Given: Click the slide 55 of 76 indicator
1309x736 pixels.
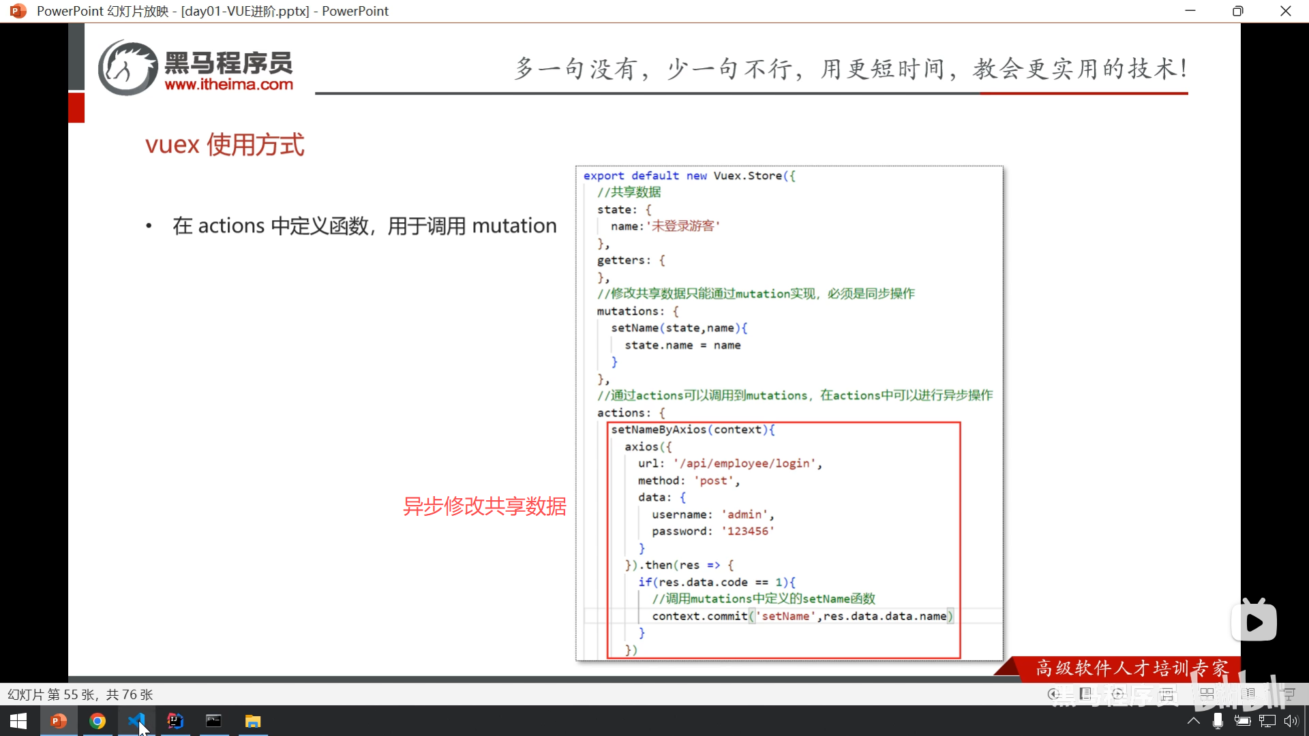Looking at the screenshot, I should point(80,694).
